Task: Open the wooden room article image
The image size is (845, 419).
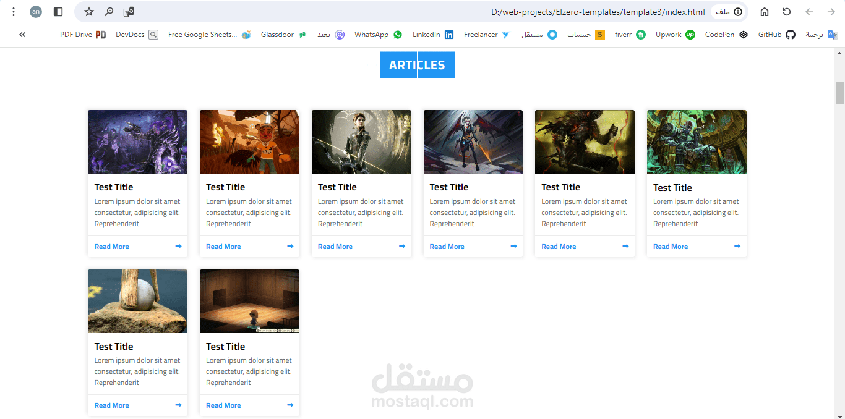Action: pos(249,301)
